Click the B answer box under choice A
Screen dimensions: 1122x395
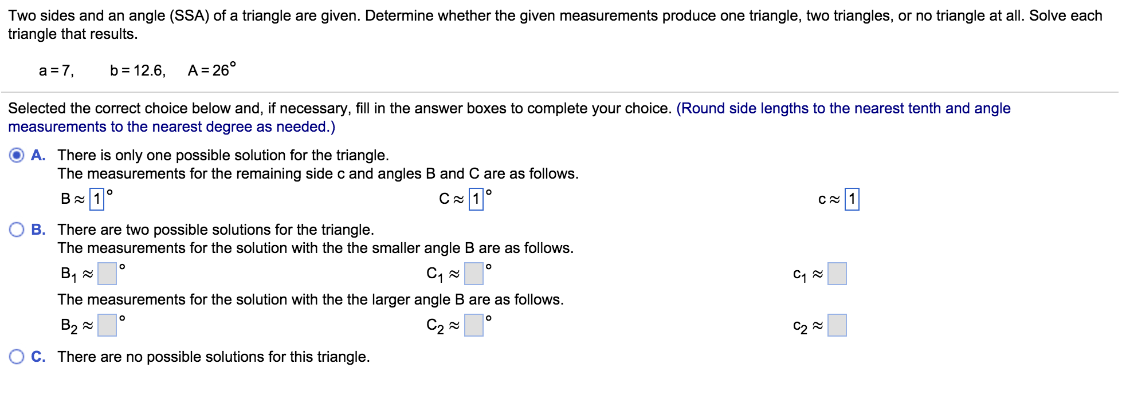[x=96, y=199]
